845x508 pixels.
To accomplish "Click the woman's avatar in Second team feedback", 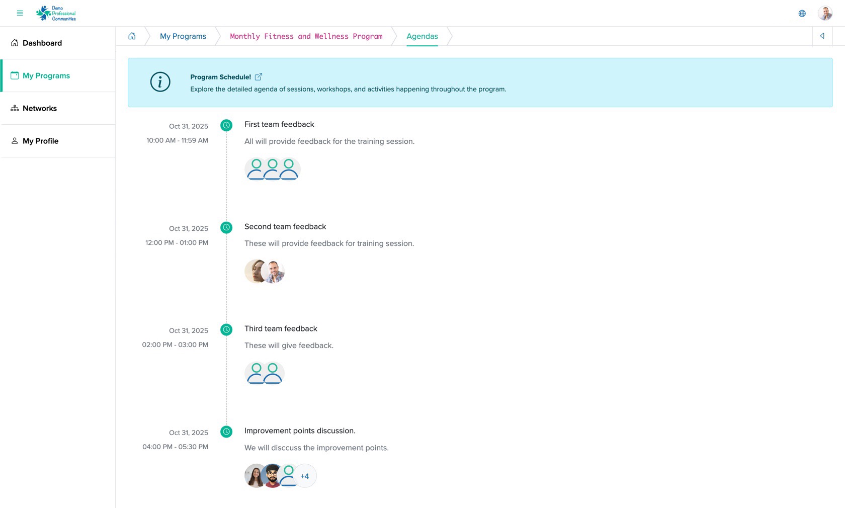I will [x=253, y=272].
